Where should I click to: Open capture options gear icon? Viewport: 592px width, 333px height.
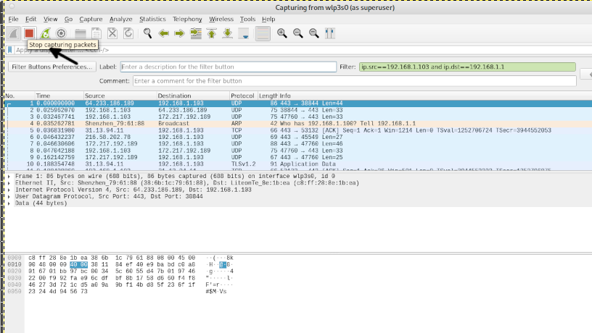(61, 33)
